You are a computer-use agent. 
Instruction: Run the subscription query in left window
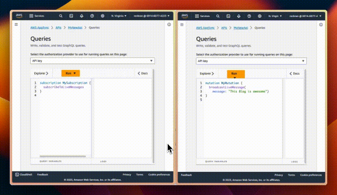coord(70,73)
